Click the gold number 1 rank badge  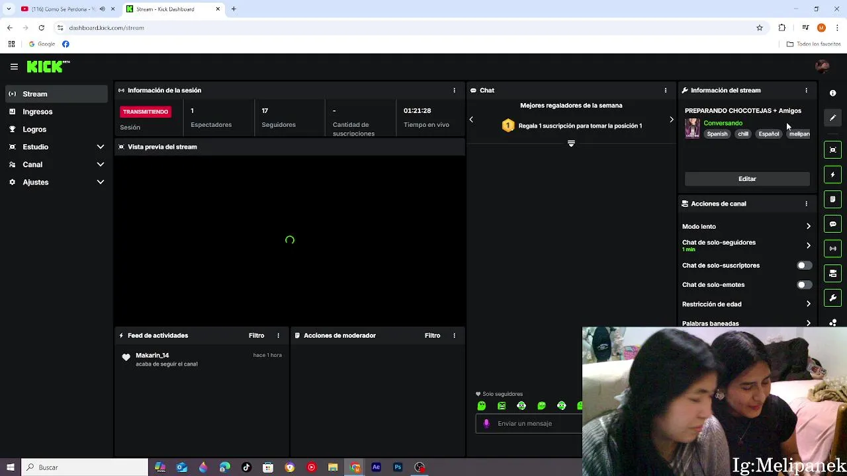pos(508,126)
